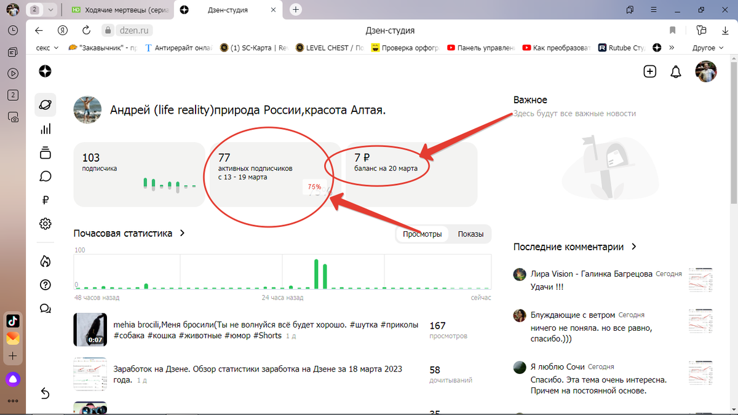Select the fire trends icon in sidebar
This screenshot has height=415, width=738.
tap(46, 261)
